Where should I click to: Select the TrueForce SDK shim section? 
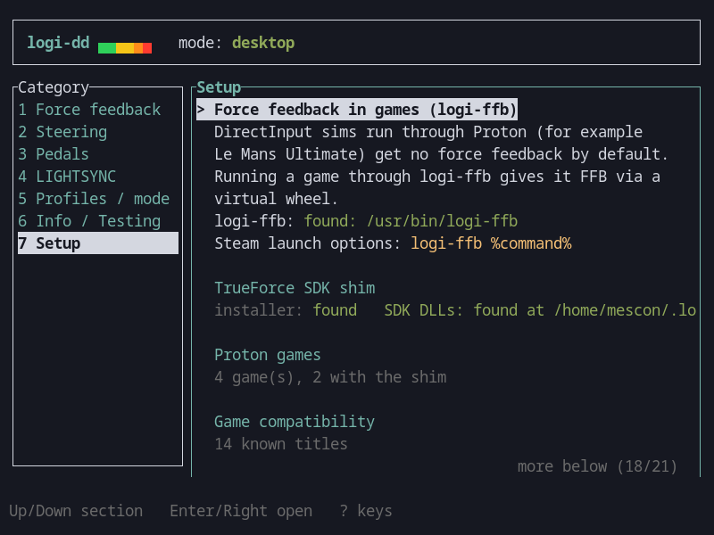295,288
